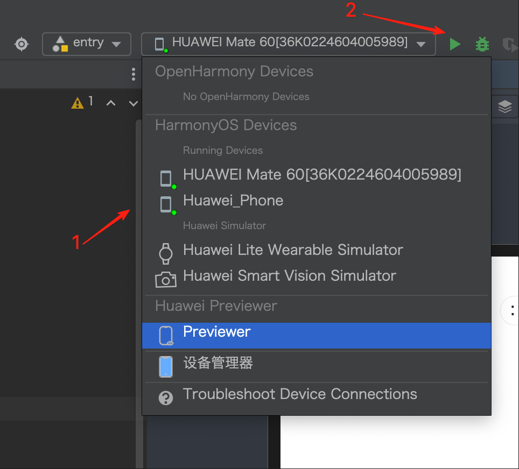Click the Previewer phone icon

[166, 336]
